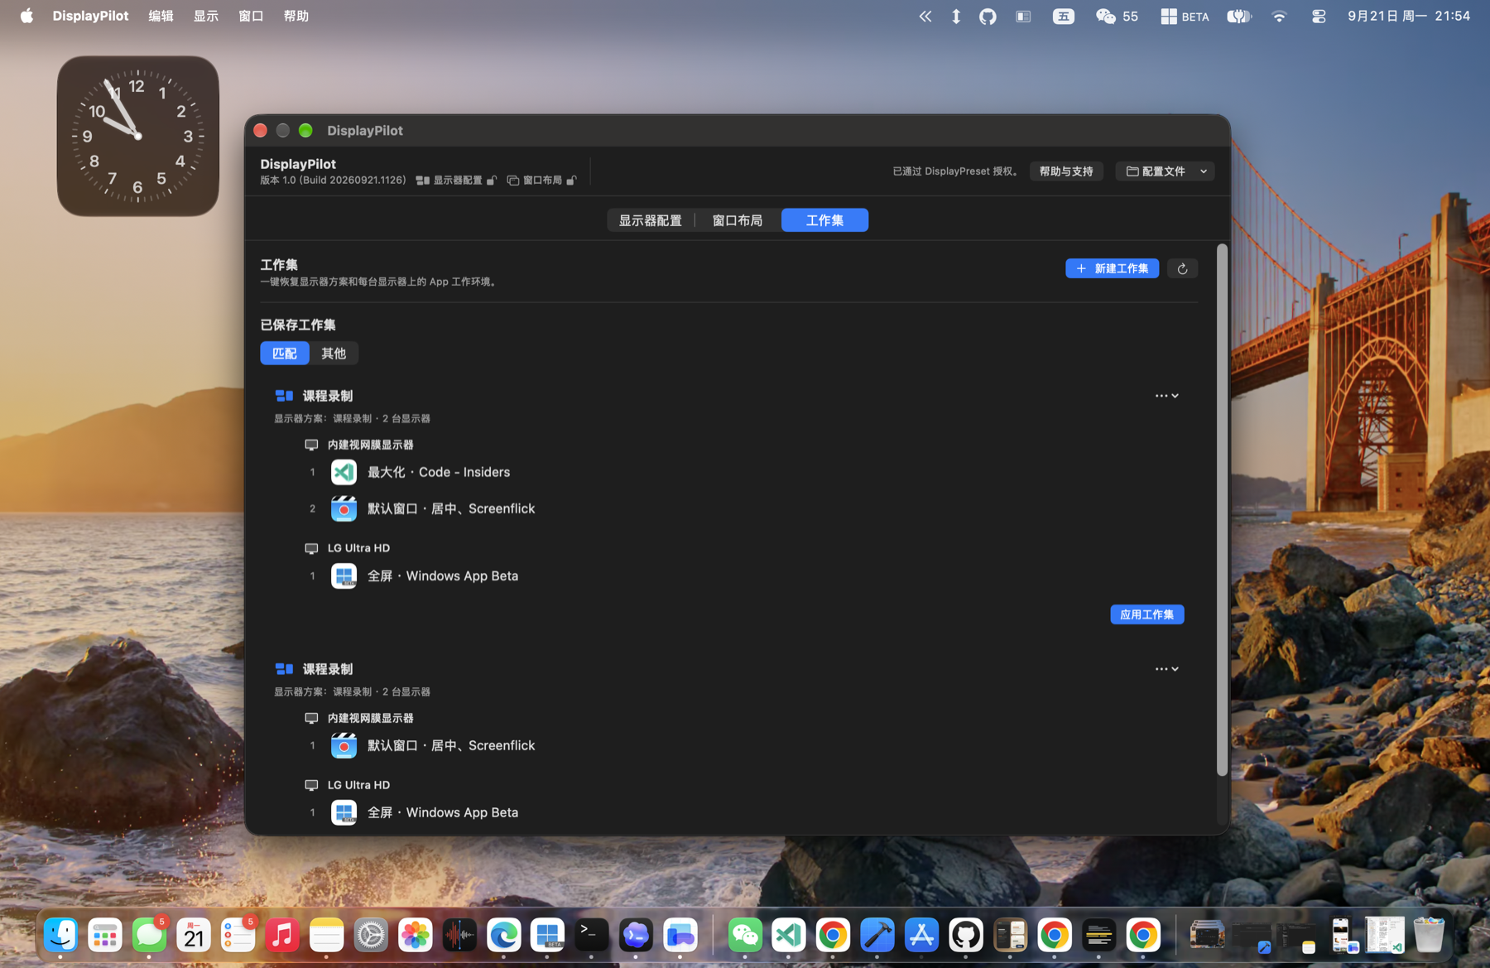The width and height of the screenshot is (1490, 968).
Task: Click the Windows BETA menu bar icon
Action: click(x=1185, y=16)
